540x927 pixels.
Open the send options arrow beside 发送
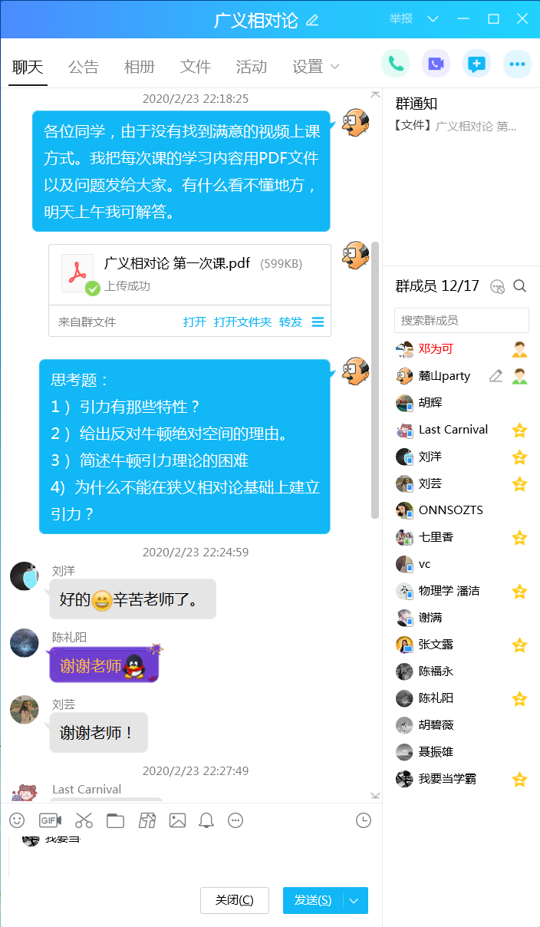coord(354,901)
